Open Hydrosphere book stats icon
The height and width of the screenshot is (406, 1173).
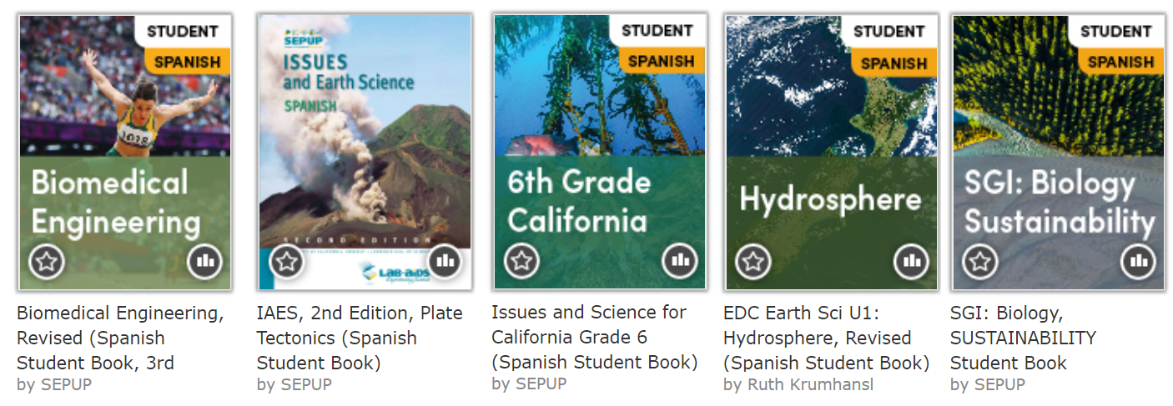(911, 262)
